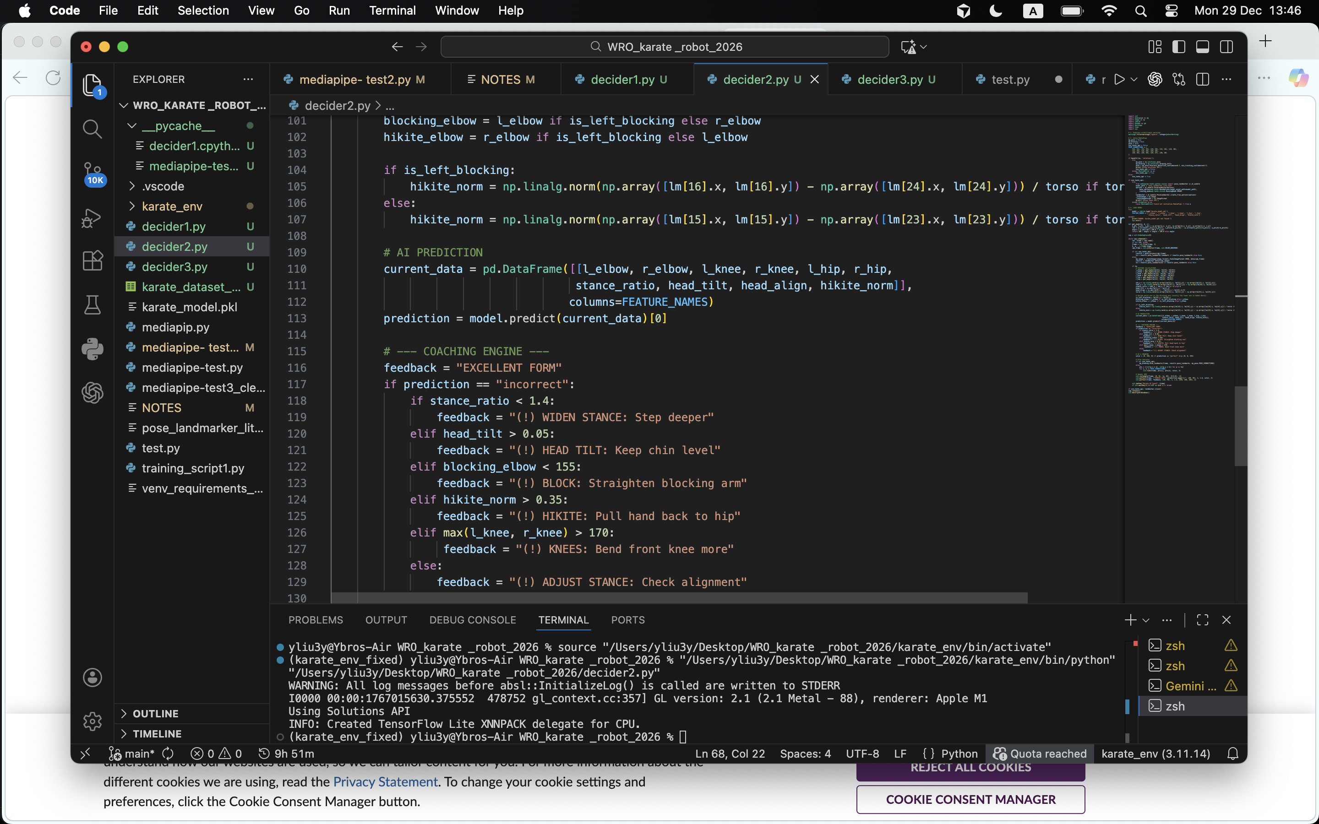This screenshot has width=1319, height=824.
Task: Click the Run Python File play button
Action: (x=1119, y=80)
